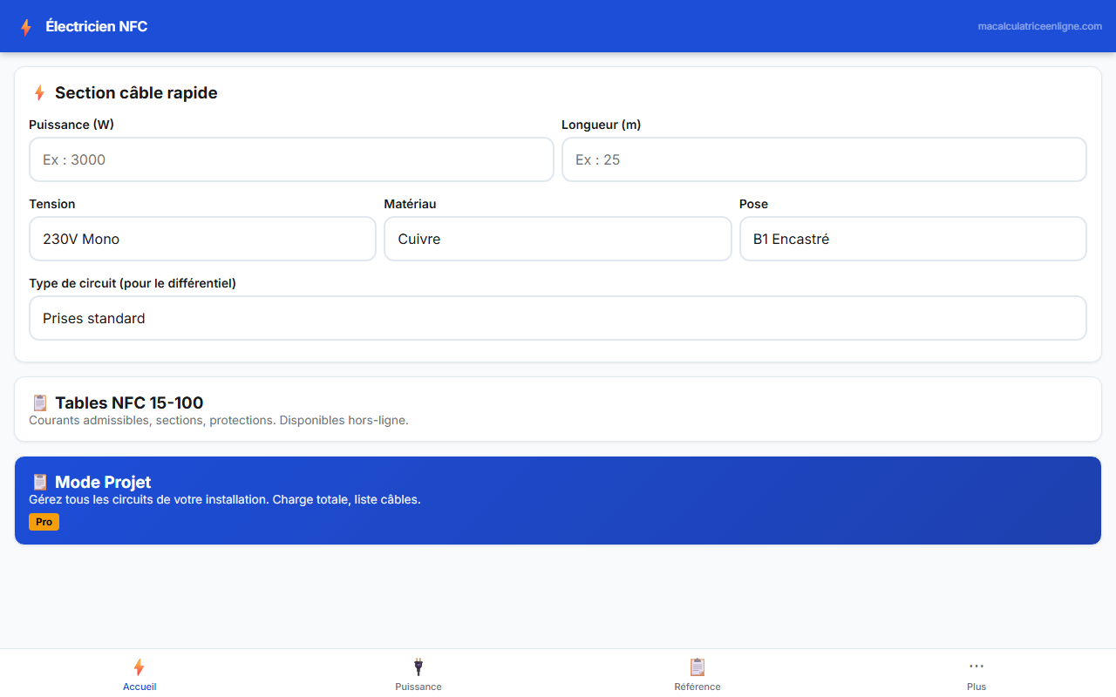Open the Mode Projet card title
This screenshot has height=697, width=1116.
pyautogui.click(x=103, y=482)
